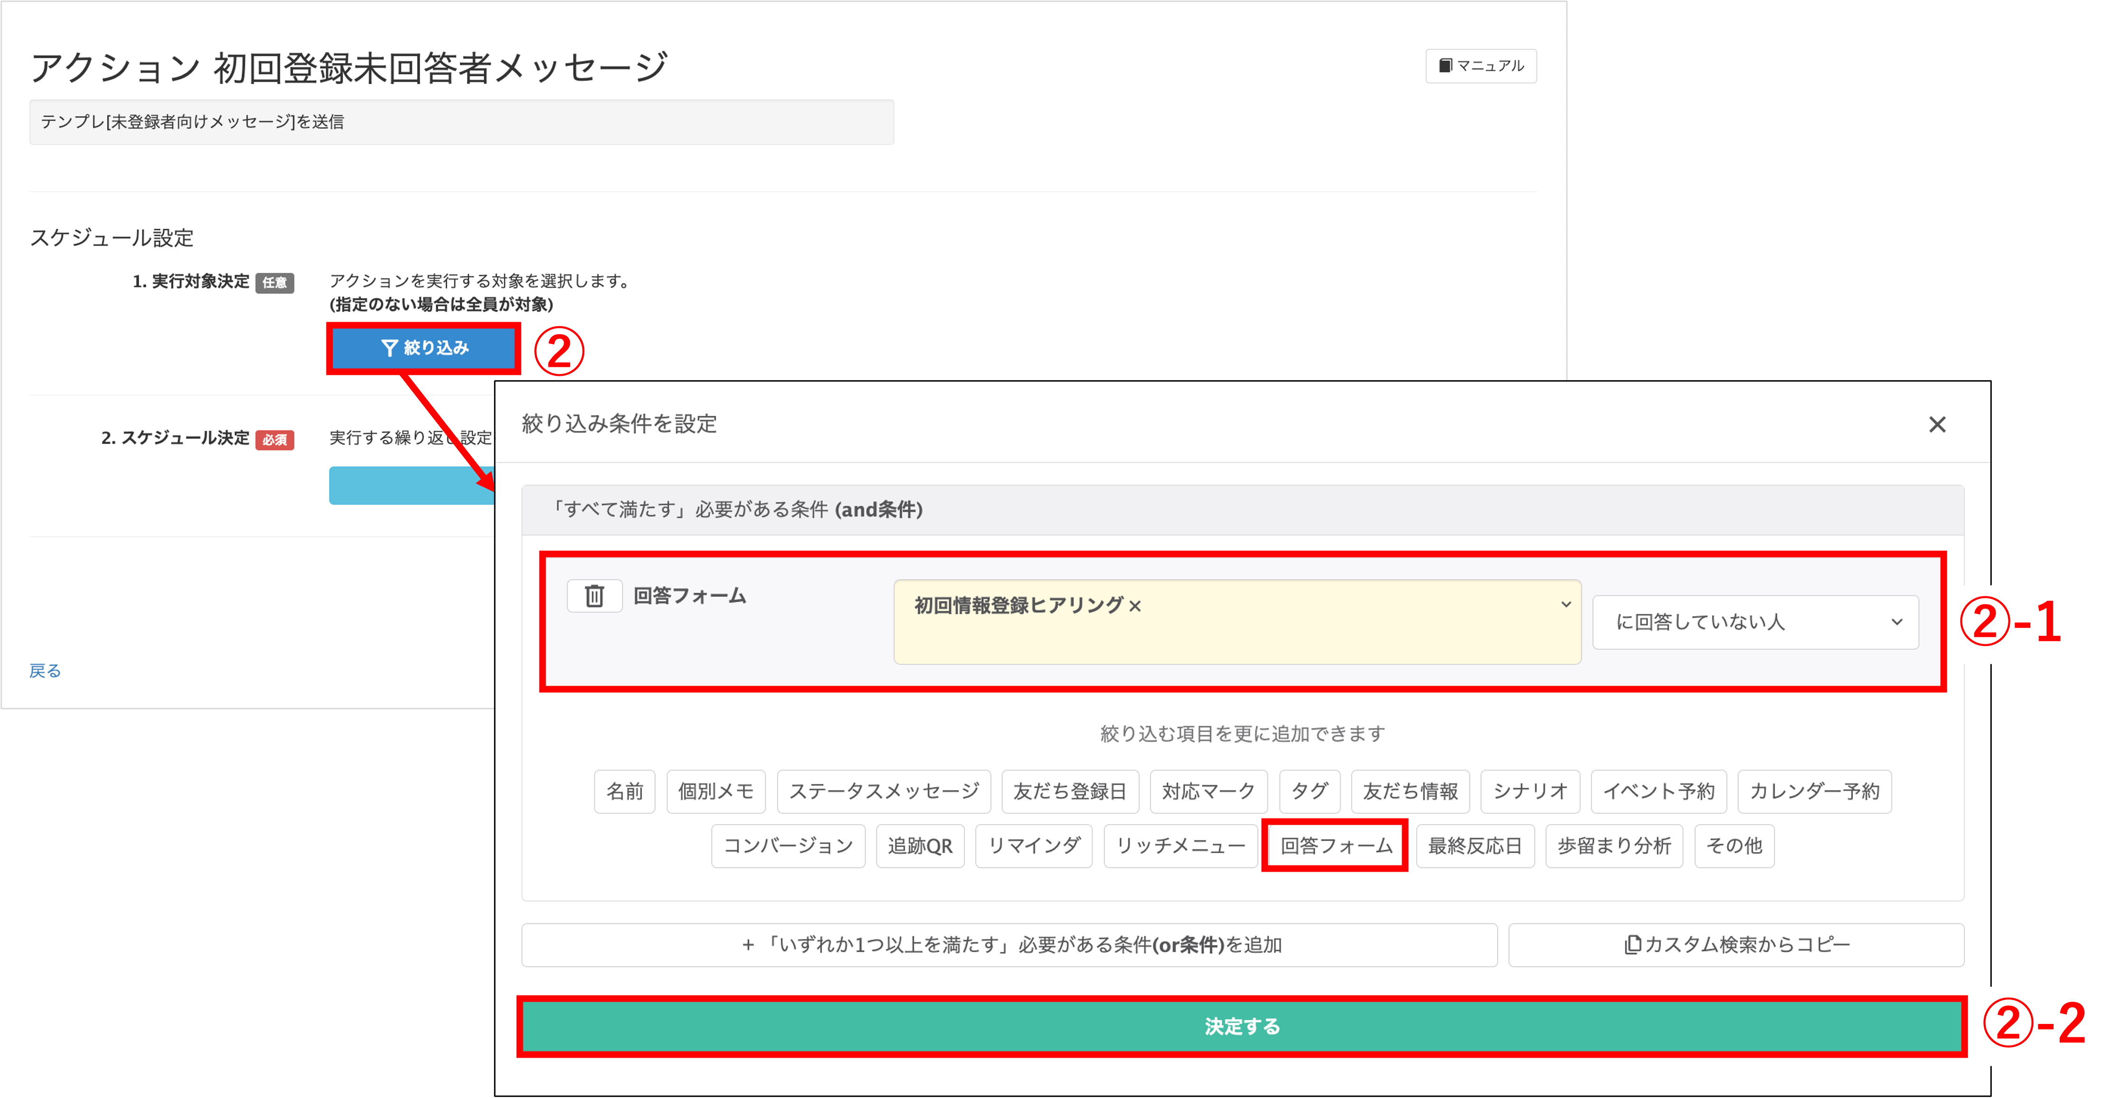The width and height of the screenshot is (2120, 1098).
Task: Add an or条件 condition group
Action: (1009, 945)
